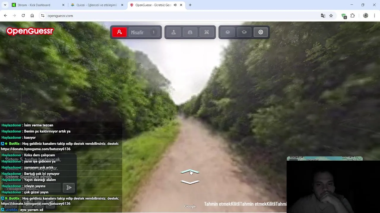The height and width of the screenshot is (213, 380).
Task: Click chat message 'Benim pc kaldırmıyor artık ya'
Action: (47, 131)
